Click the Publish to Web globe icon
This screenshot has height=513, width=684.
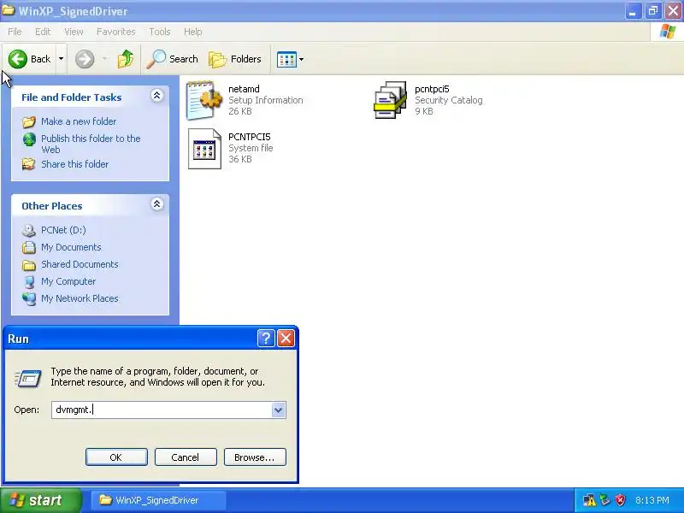(29, 139)
